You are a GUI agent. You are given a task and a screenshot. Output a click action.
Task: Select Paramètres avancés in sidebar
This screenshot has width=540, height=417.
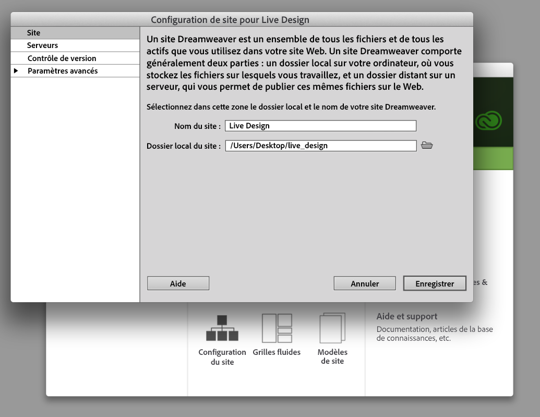pyautogui.click(x=75, y=71)
